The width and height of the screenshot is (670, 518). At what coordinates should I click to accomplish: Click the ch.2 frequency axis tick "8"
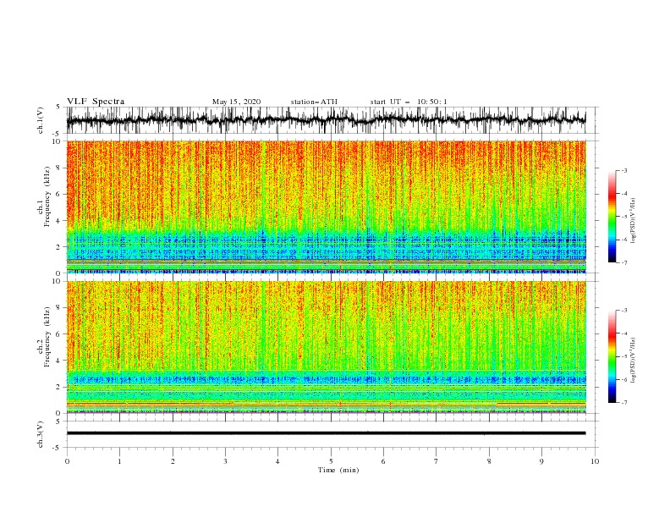(58, 308)
